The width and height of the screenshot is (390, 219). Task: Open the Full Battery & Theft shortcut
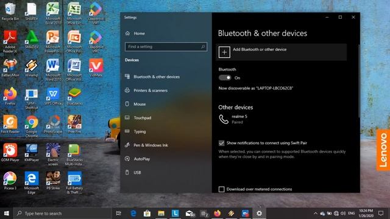[74, 182]
